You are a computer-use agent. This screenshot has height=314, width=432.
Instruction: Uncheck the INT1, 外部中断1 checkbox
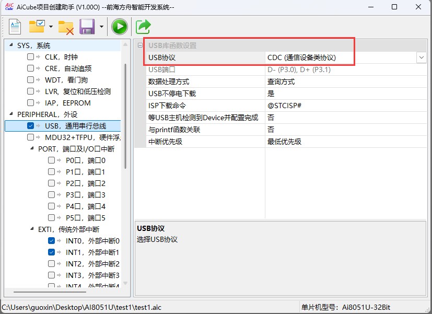click(51, 252)
